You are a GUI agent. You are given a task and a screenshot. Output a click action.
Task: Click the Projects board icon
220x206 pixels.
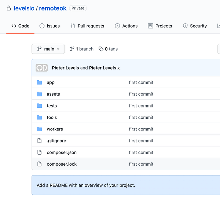click(x=150, y=26)
